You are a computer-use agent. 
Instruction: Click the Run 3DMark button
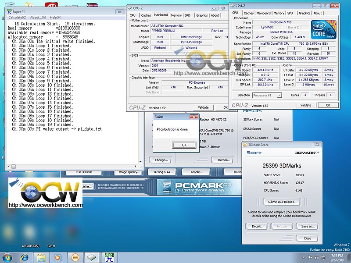click(x=84, y=172)
